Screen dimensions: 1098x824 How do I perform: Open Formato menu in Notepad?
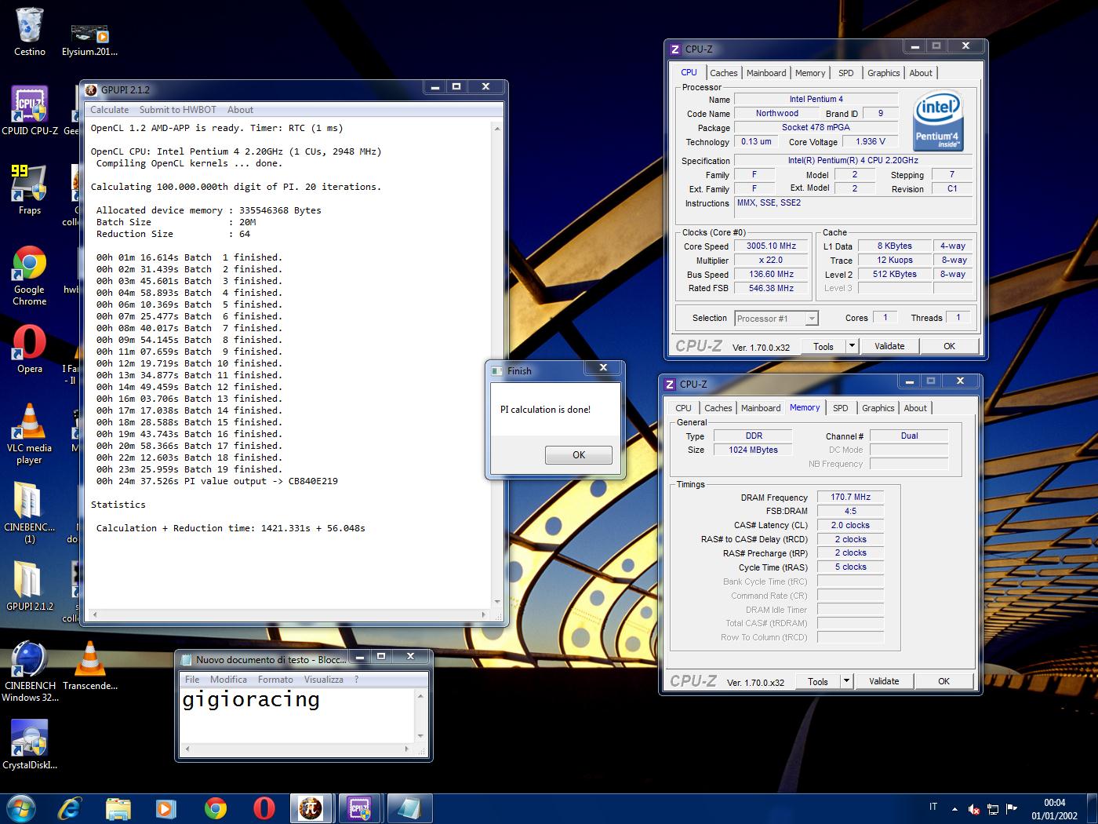tap(275, 680)
